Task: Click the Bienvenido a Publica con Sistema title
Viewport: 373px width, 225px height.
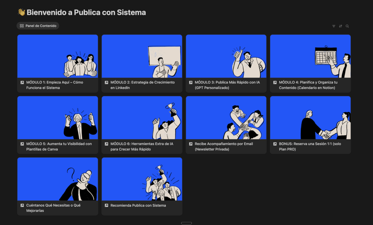Action: point(86,12)
